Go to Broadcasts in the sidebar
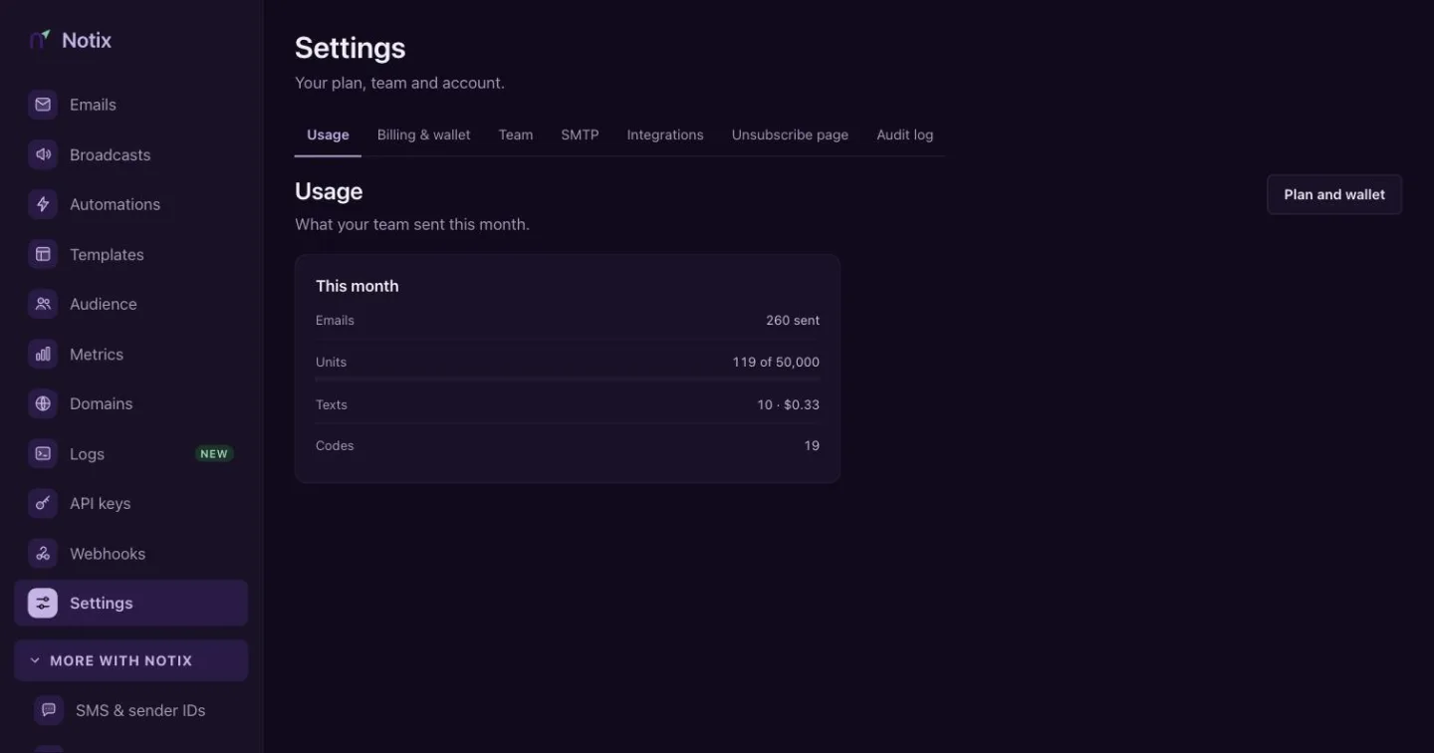This screenshot has height=753, width=1434. click(130, 154)
